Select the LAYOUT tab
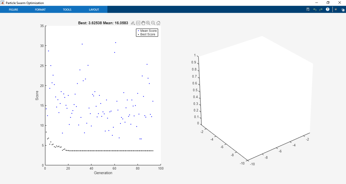This screenshot has height=184, width=346. pyautogui.click(x=94, y=9)
